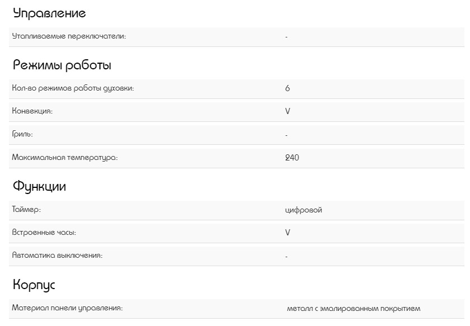Select the Материал панели управления label
This screenshot has height=326, width=470.
[x=67, y=308]
